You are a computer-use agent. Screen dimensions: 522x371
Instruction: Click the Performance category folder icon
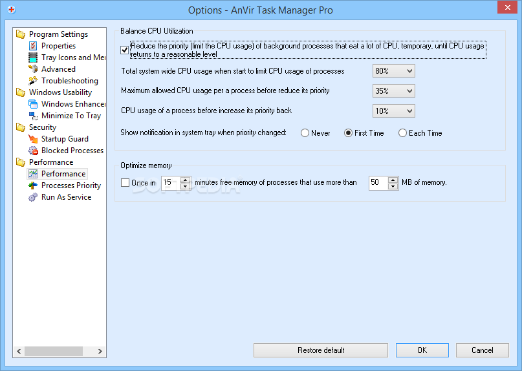[21, 162]
